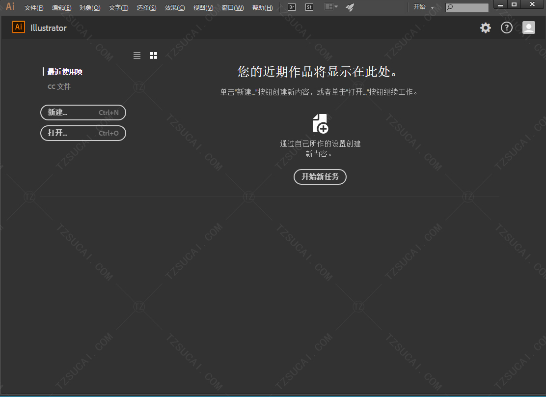Open the 编辑(E) menu
546x397 pixels.
pyautogui.click(x=62, y=8)
